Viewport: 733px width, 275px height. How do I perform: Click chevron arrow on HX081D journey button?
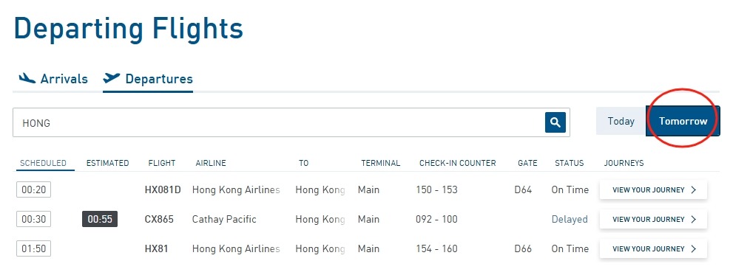pos(693,189)
